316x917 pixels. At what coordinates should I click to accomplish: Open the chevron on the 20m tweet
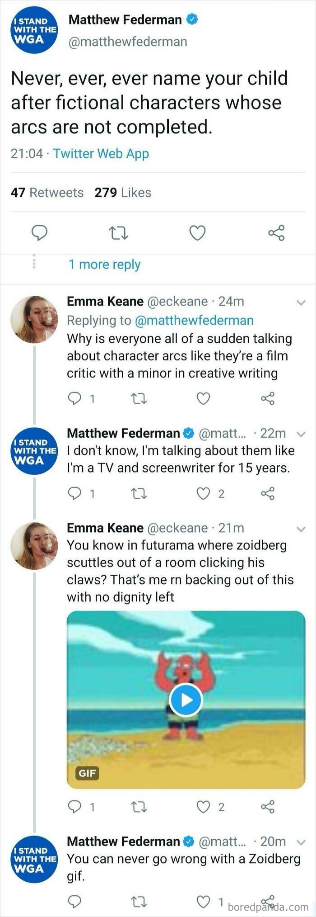tap(302, 841)
